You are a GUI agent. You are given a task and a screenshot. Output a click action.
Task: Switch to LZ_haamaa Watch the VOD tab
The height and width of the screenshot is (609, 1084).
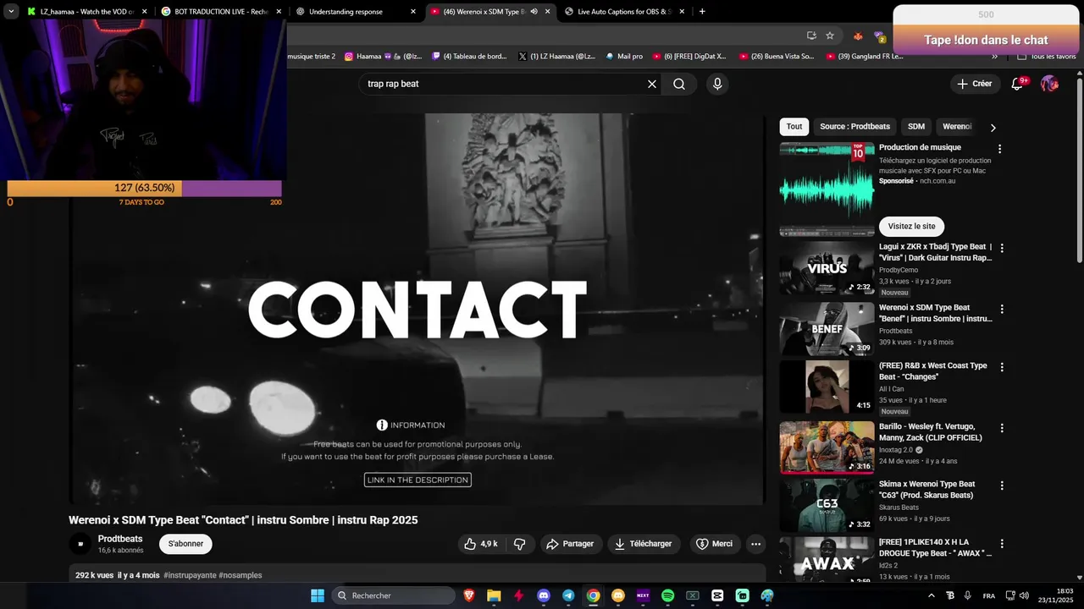[x=87, y=12]
